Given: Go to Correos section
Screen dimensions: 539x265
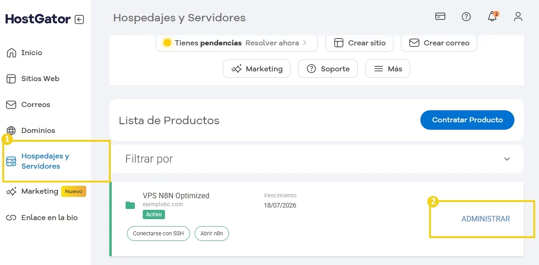Looking at the screenshot, I should point(36,105).
